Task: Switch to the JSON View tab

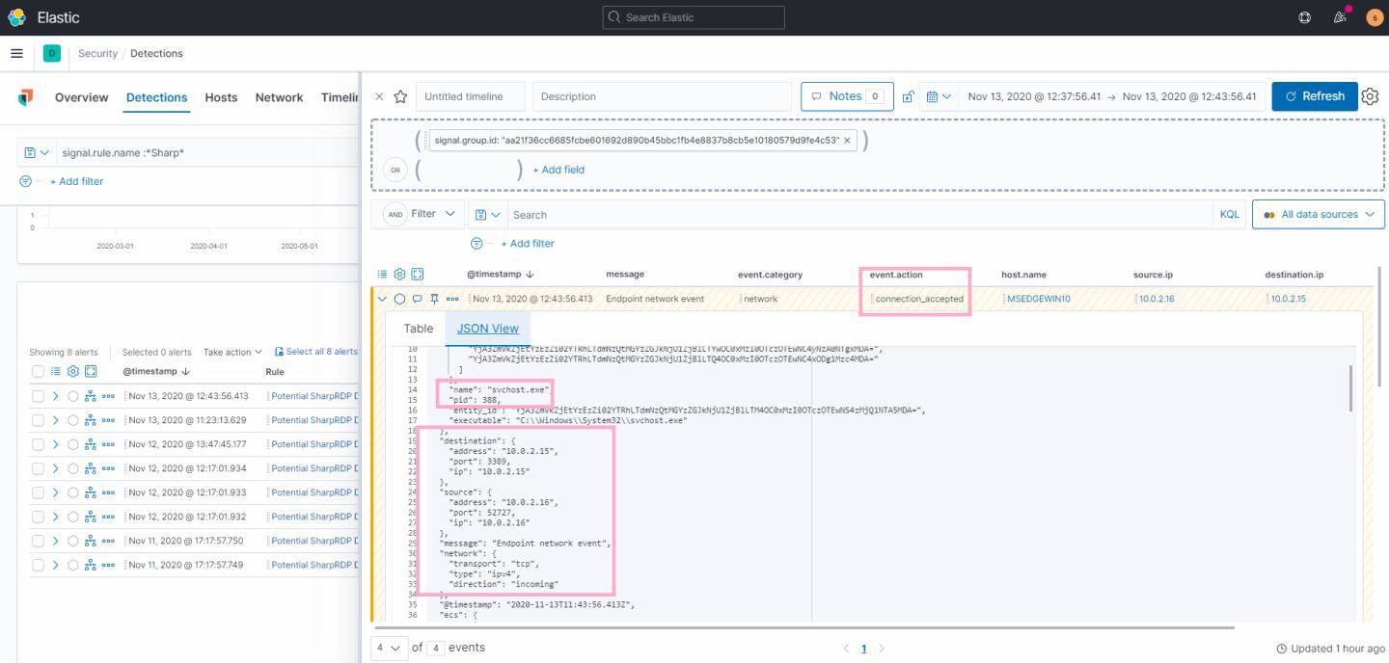Action: [x=487, y=328]
